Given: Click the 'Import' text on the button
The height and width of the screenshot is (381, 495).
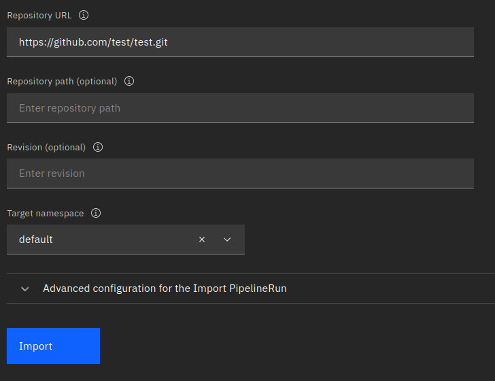Looking at the screenshot, I should (x=35, y=346).
